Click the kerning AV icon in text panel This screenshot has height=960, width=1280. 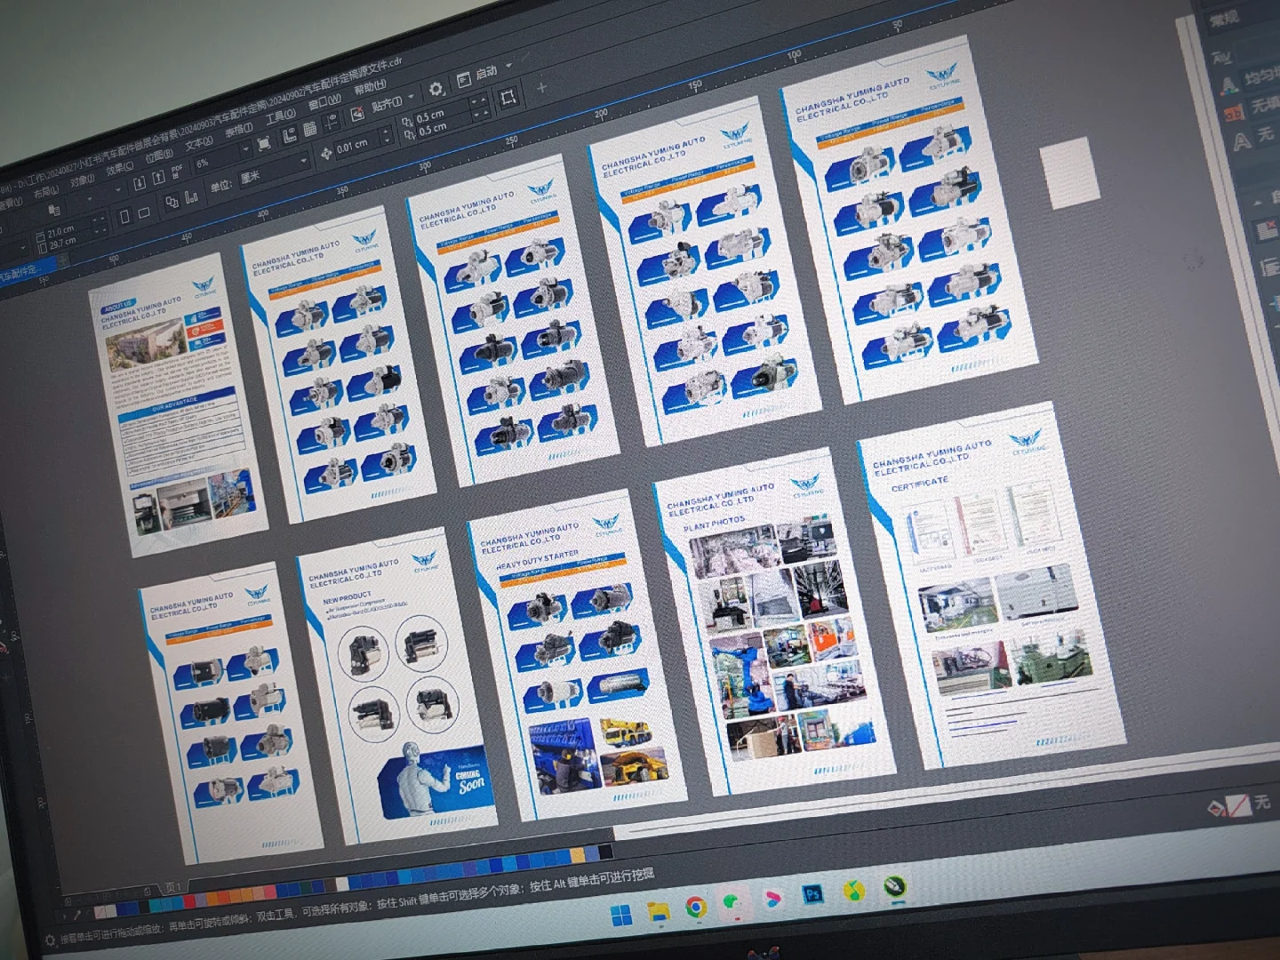coord(1221,56)
